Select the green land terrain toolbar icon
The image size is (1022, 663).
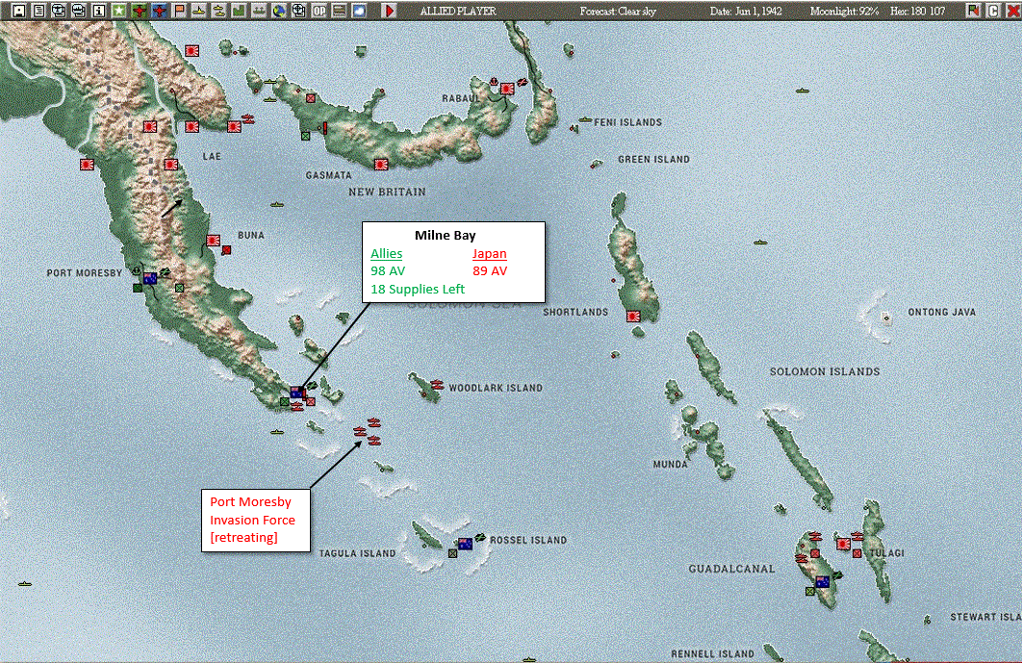[x=240, y=11]
